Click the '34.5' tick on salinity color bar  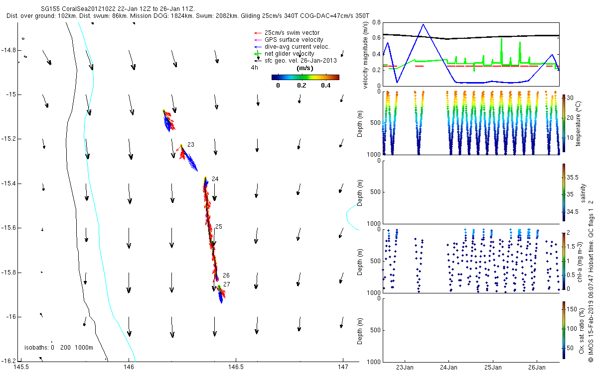[x=573, y=211]
